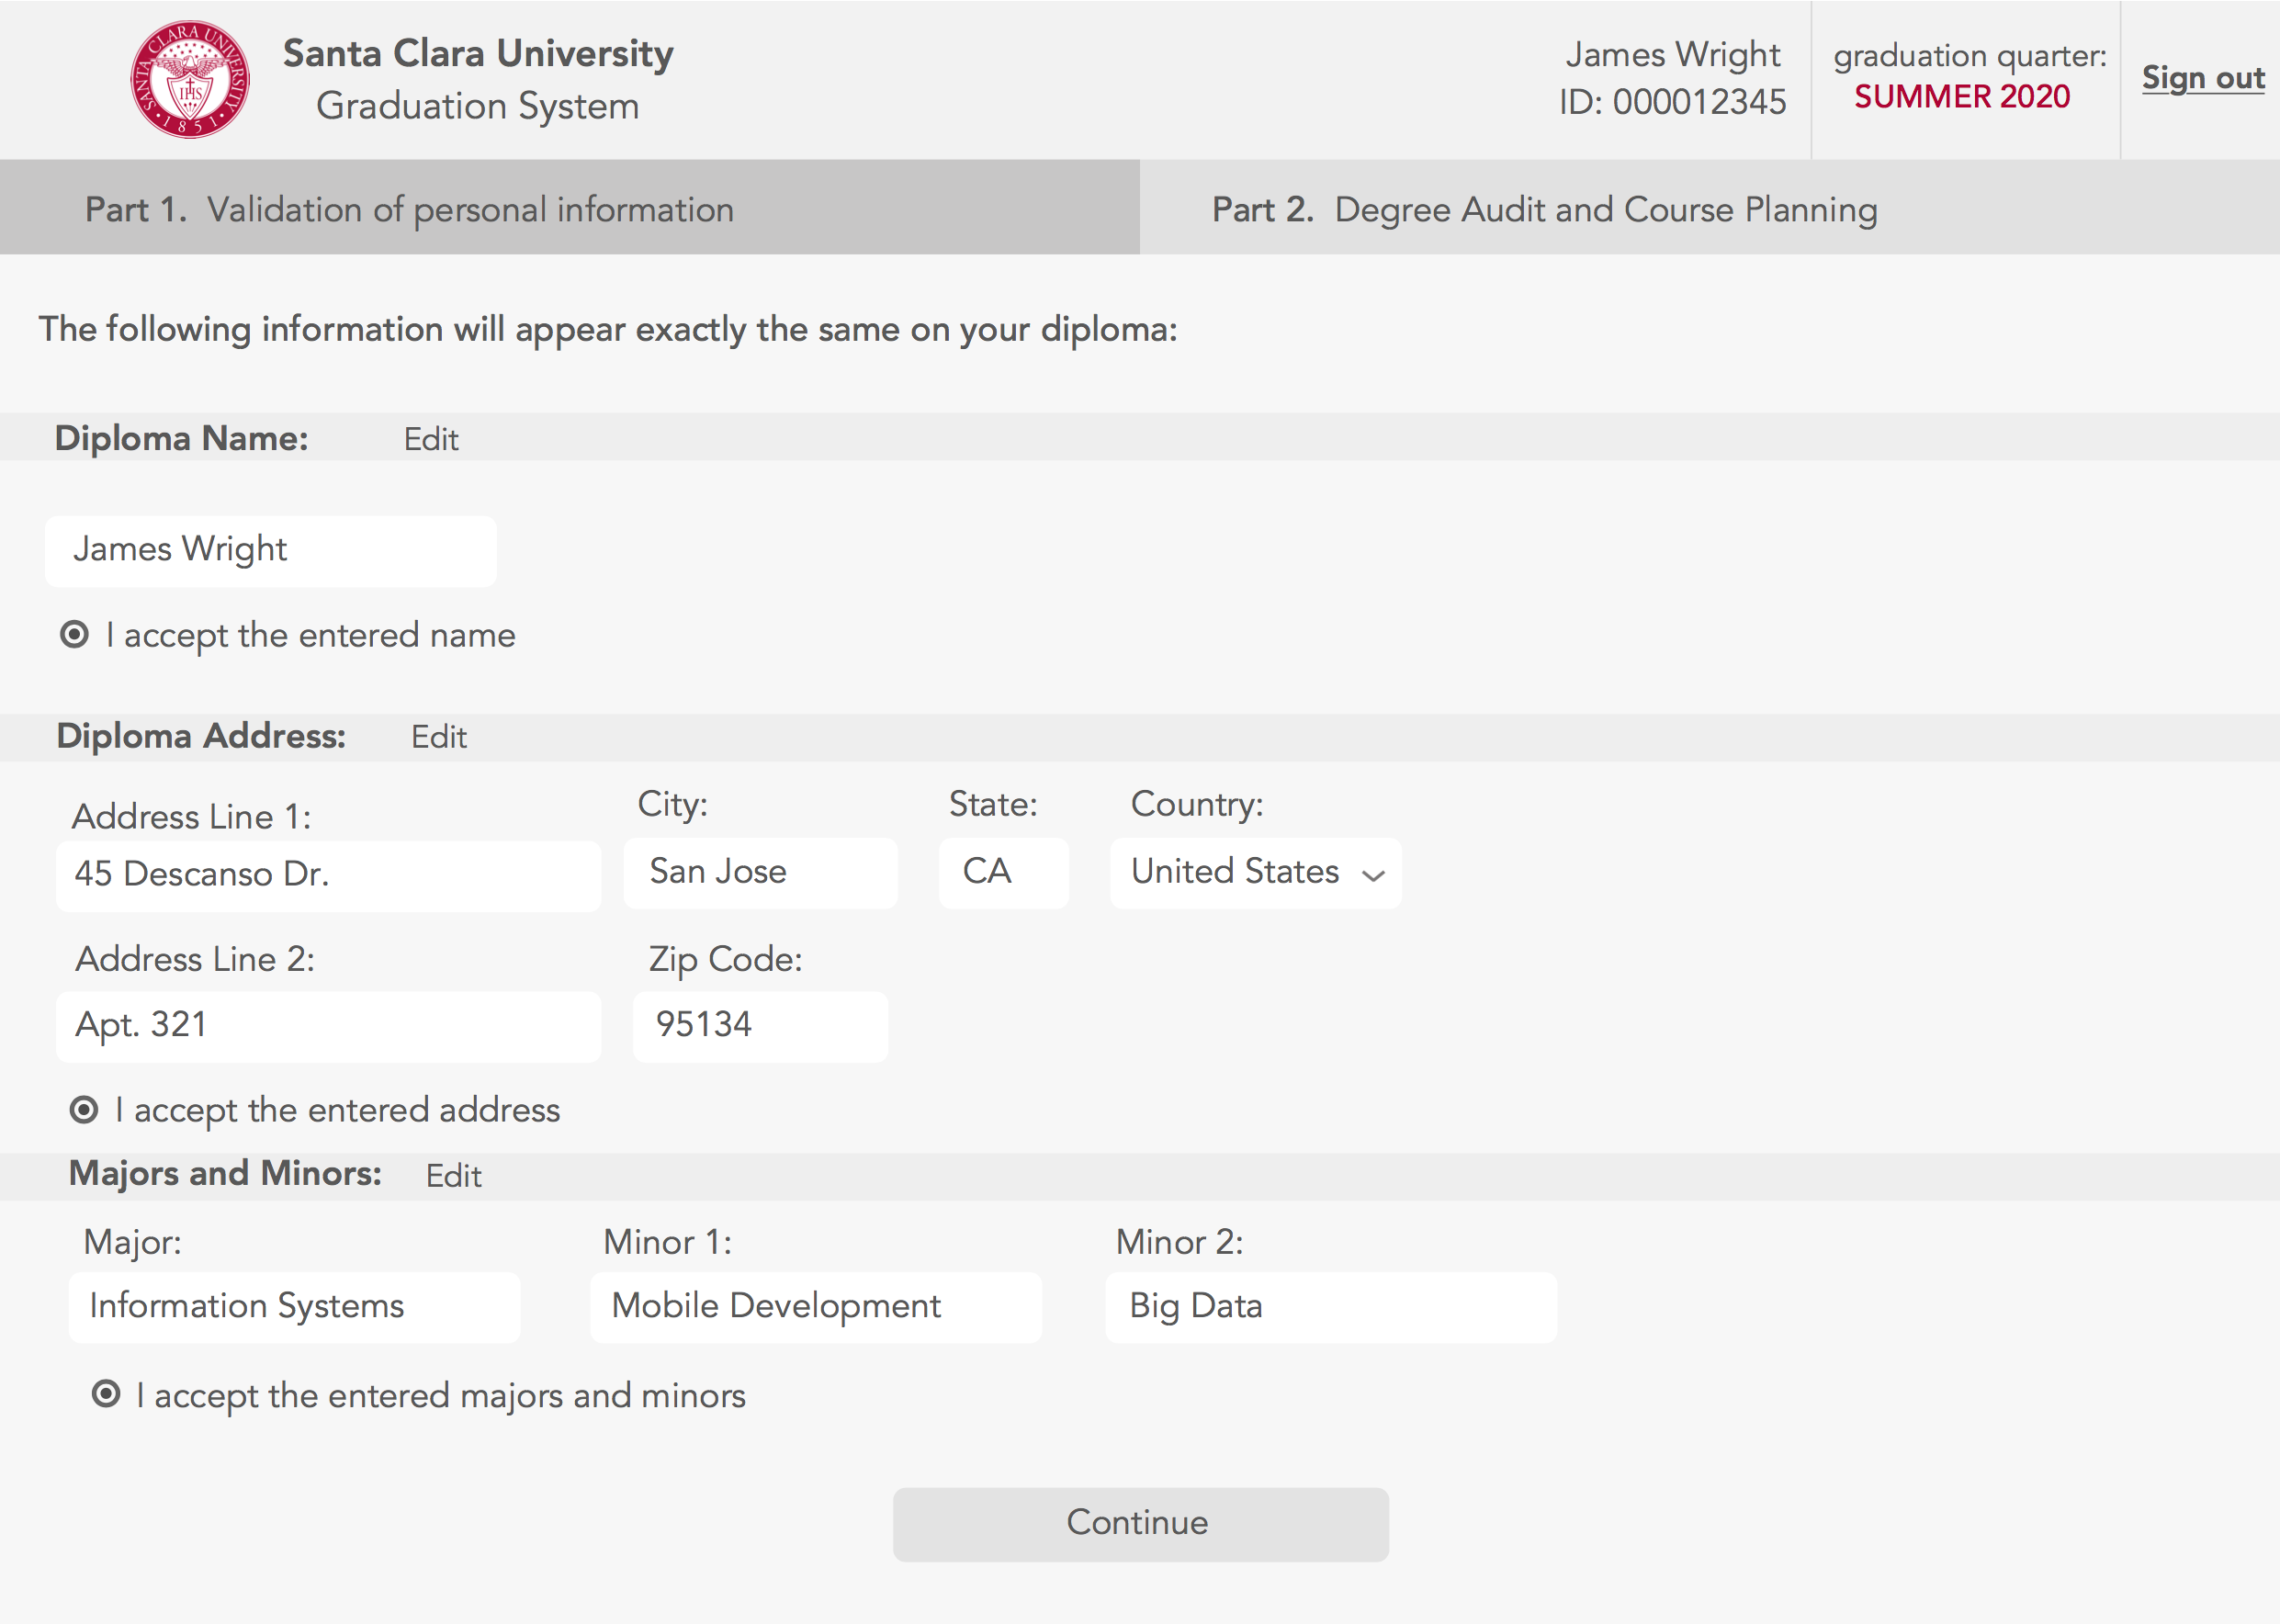The width and height of the screenshot is (2280, 1624).
Task: Click the Address Line 1 field
Action: click(328, 874)
